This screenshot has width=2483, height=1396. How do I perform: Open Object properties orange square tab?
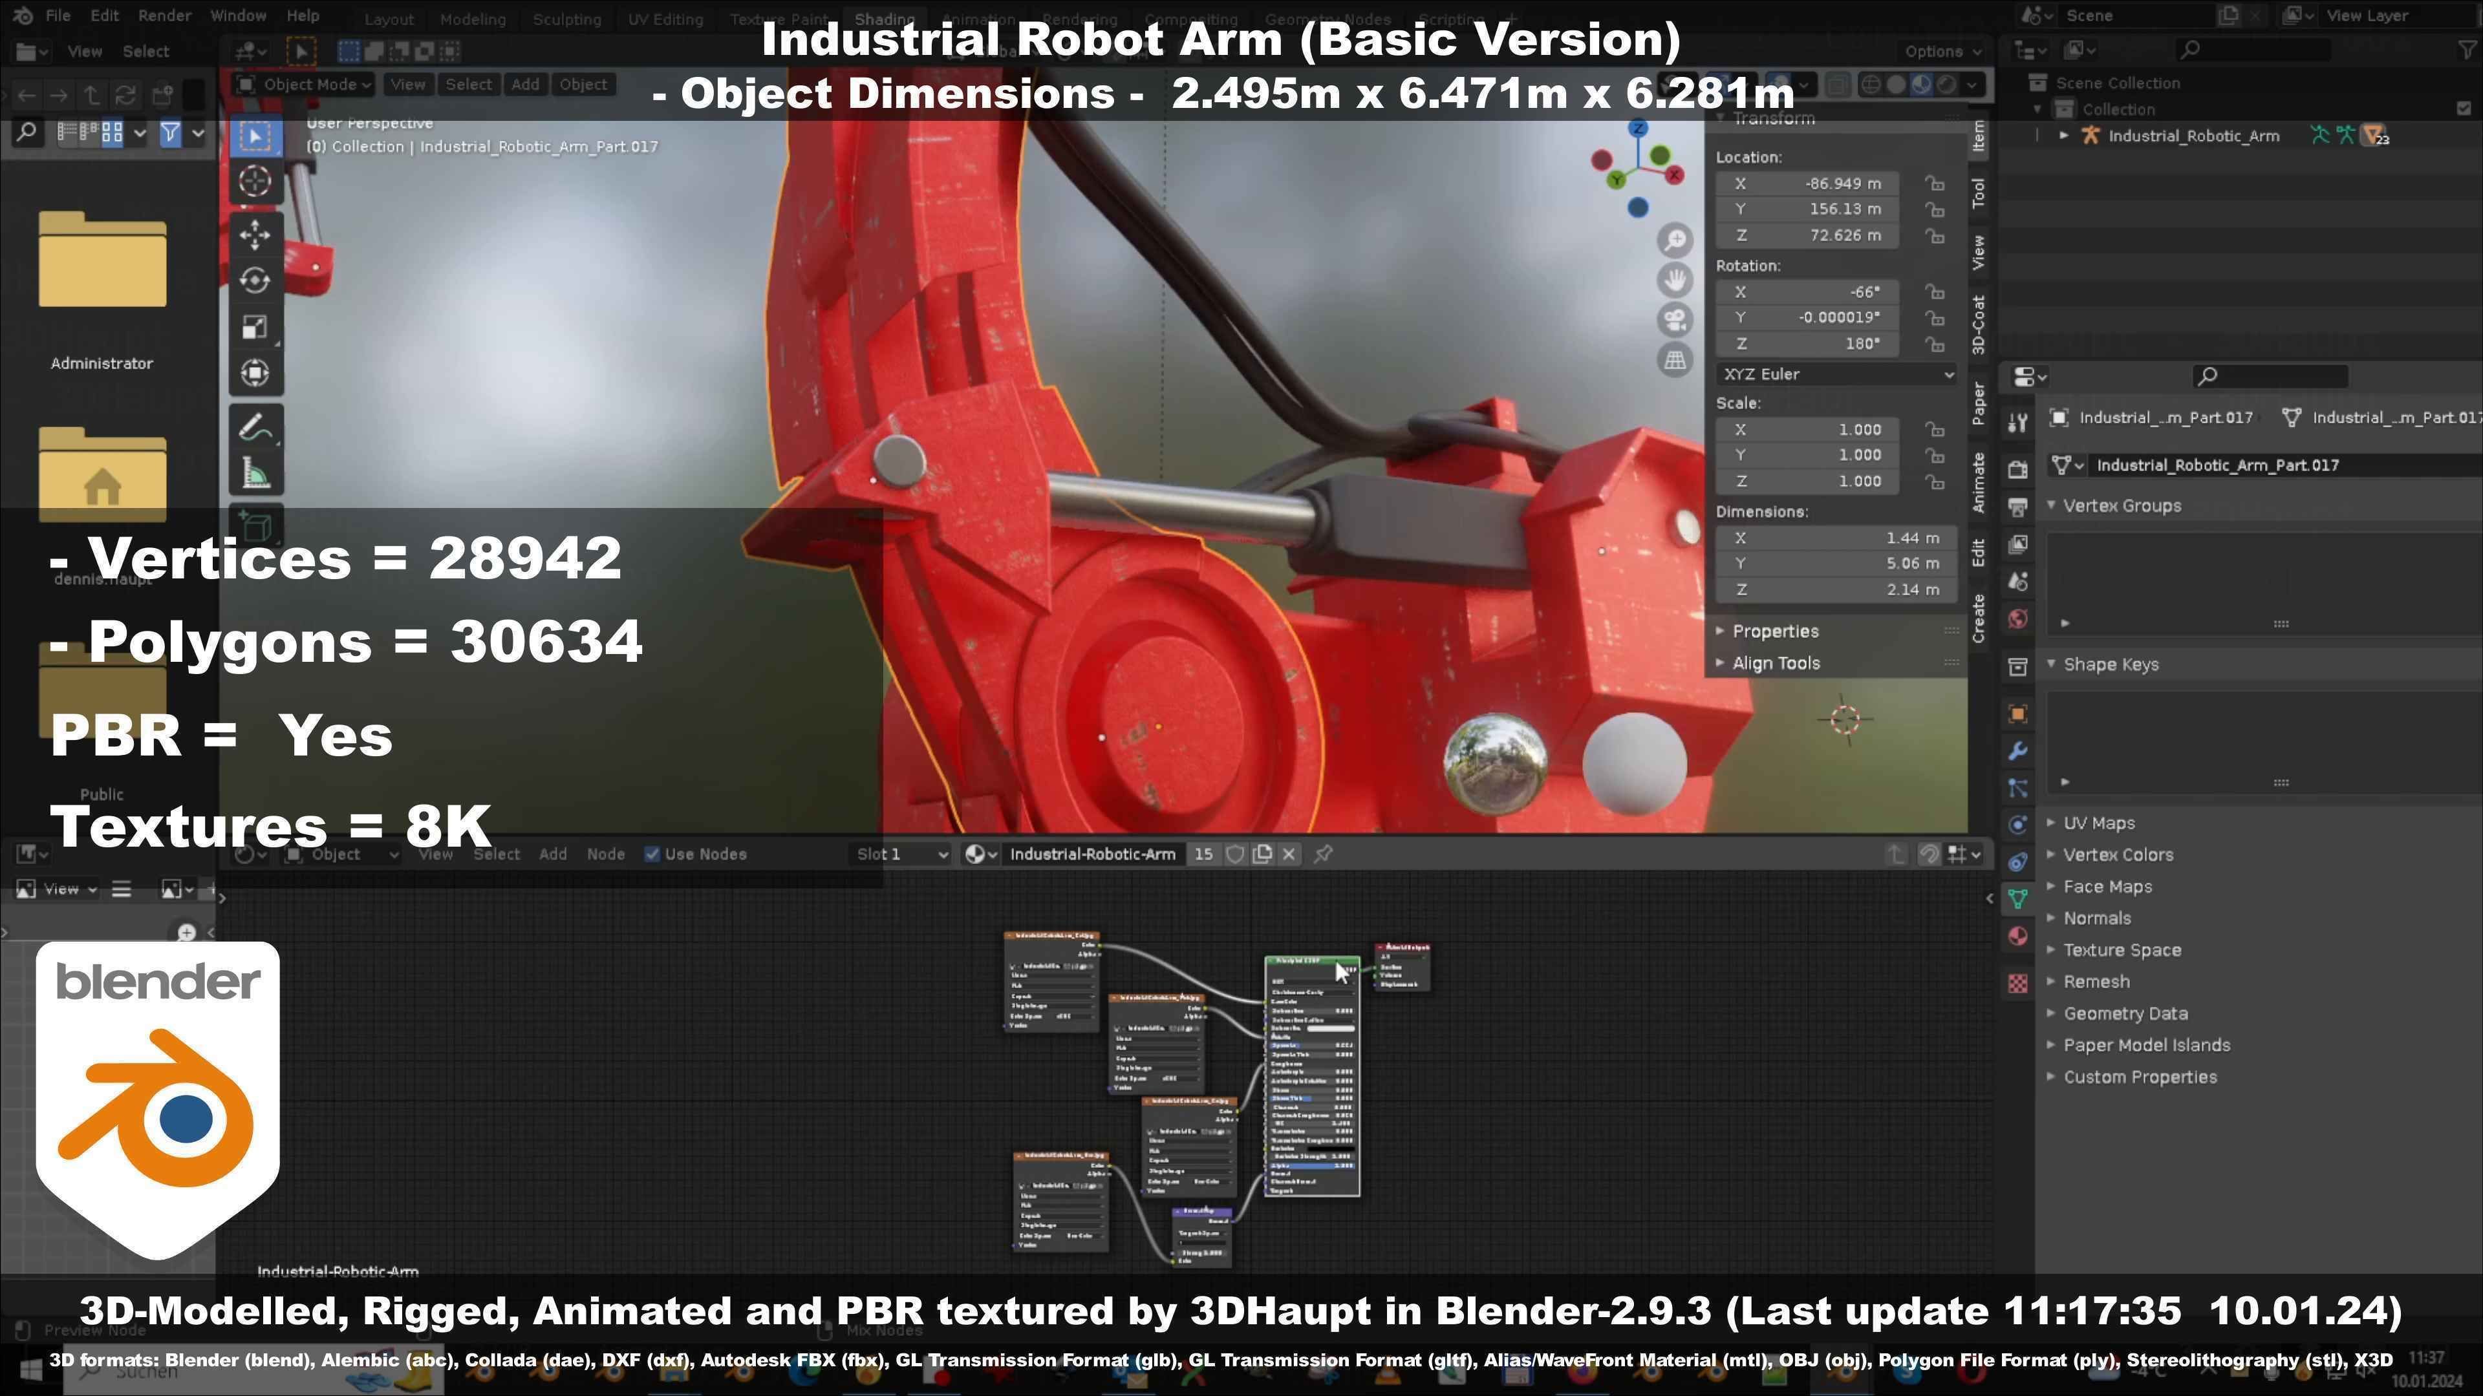click(2017, 714)
